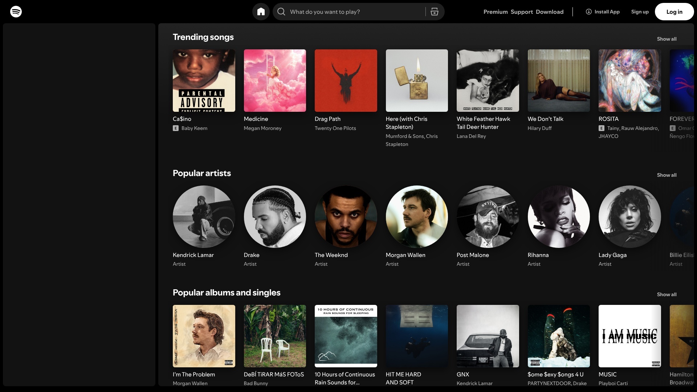Open the GNX album by Kendrick Lamar
Viewport: 697px width, 392px height.
point(488,336)
